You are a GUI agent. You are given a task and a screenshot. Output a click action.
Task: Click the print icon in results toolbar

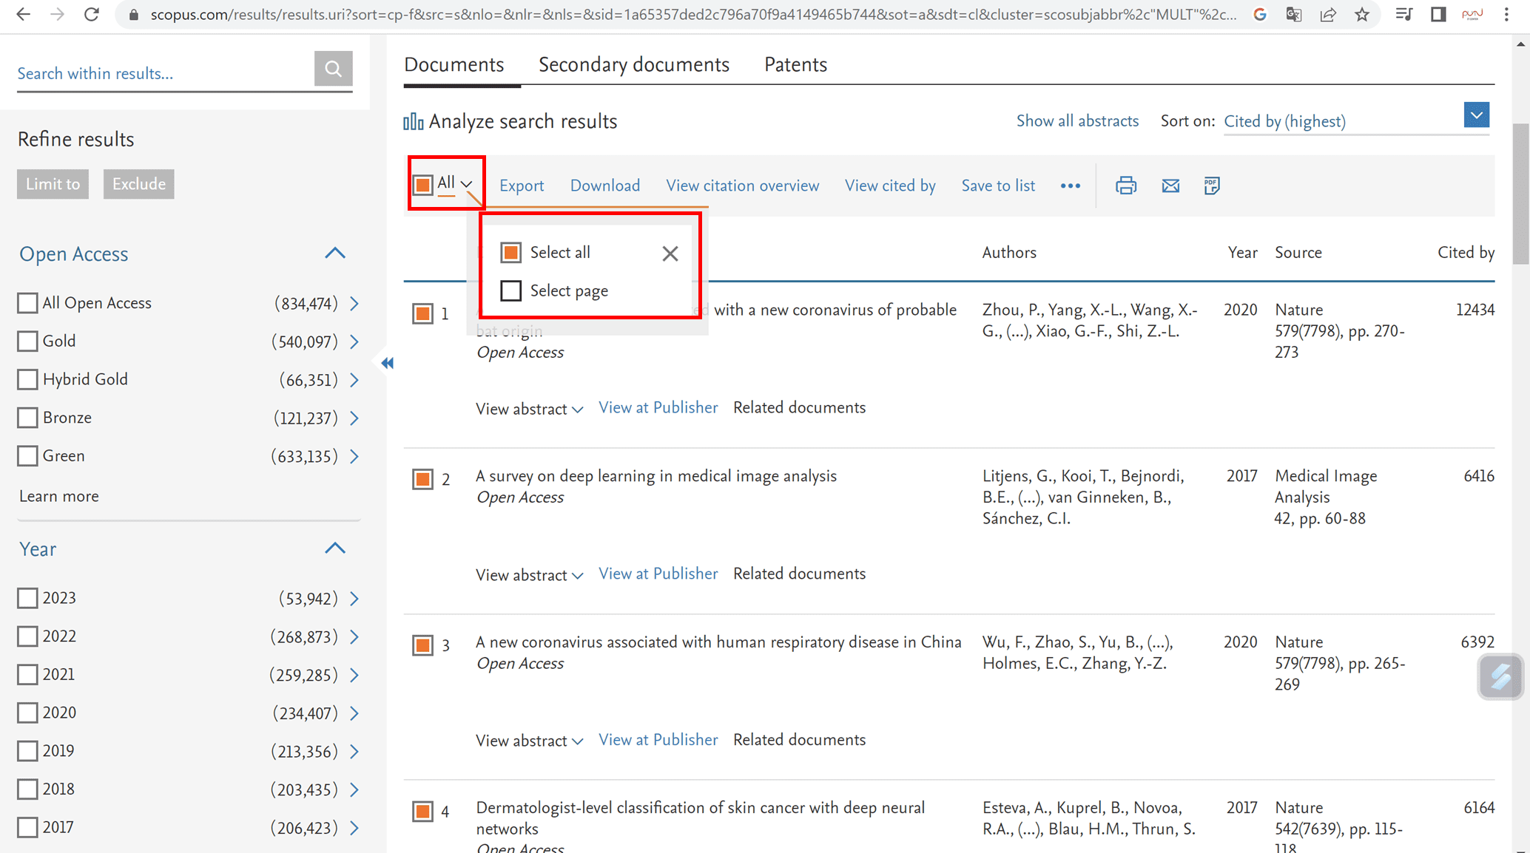[x=1125, y=186]
